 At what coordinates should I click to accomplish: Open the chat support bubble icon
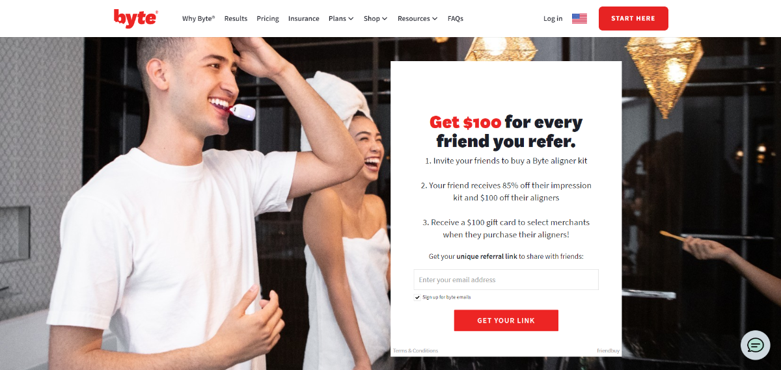tap(755, 345)
